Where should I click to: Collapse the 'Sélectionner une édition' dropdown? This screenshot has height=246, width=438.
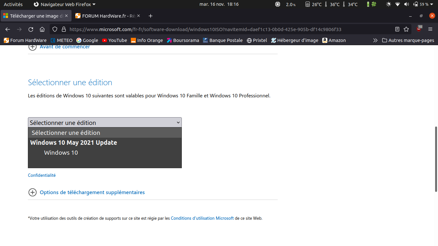tap(105, 122)
